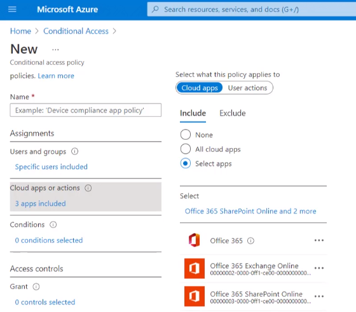Open the Include tab
The height and width of the screenshot is (312, 356).
pos(193,113)
